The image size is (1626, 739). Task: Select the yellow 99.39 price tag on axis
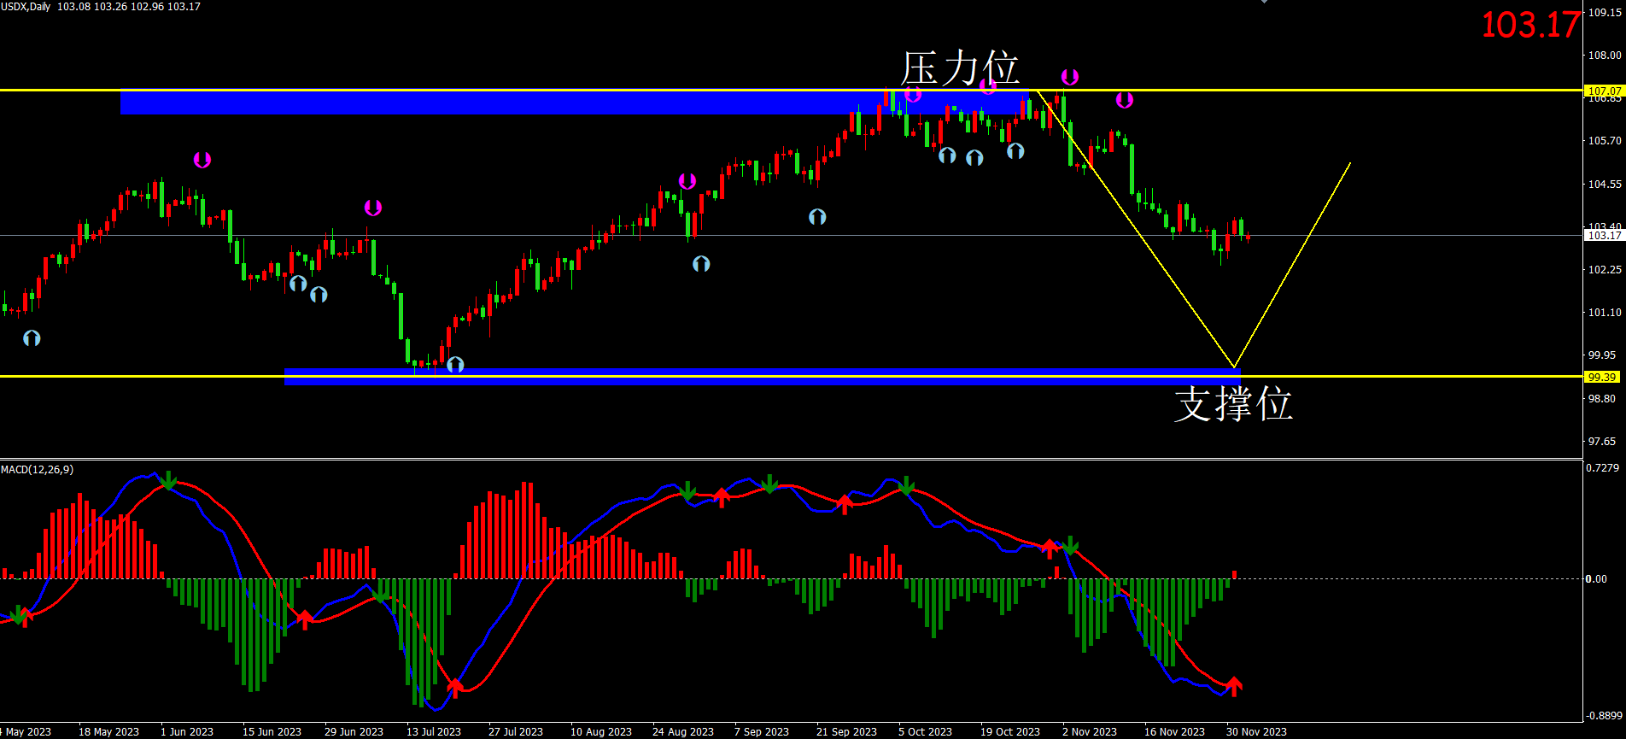(1601, 377)
